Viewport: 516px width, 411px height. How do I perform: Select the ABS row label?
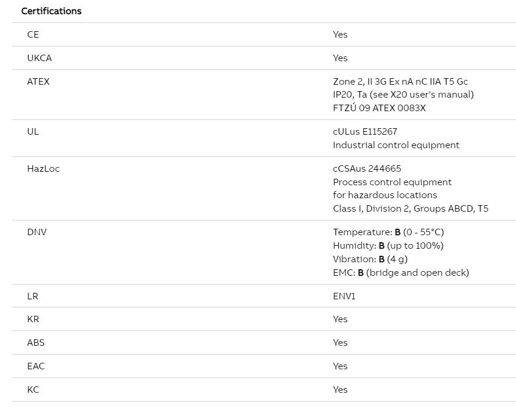(x=36, y=343)
